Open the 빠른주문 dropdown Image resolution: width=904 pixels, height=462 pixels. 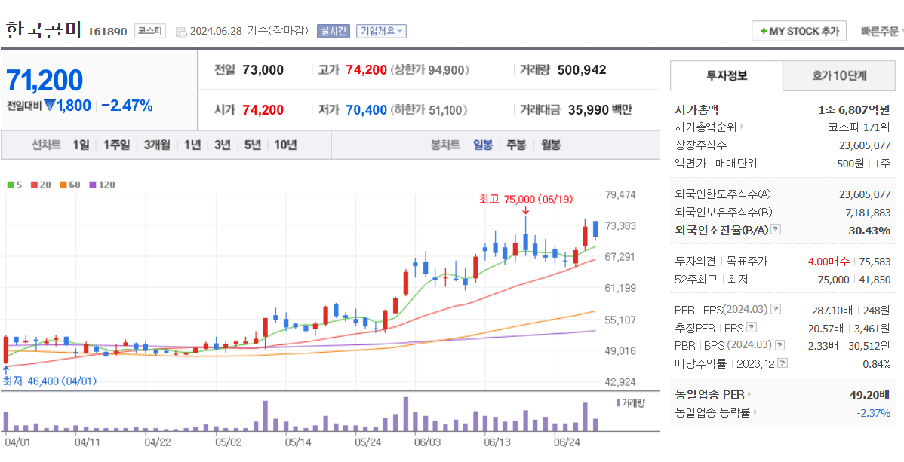point(881,31)
